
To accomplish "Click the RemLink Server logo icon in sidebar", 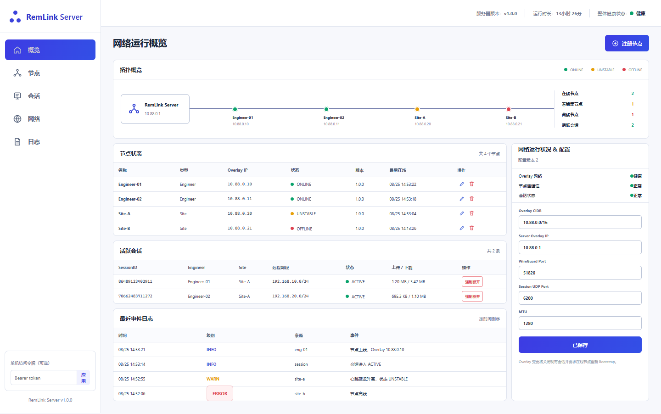I will (x=15, y=17).
